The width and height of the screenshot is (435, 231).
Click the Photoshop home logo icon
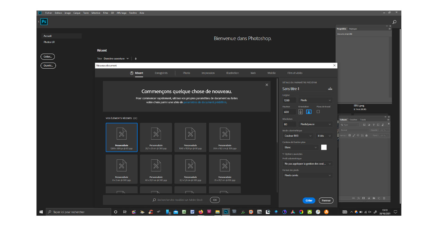point(44,22)
